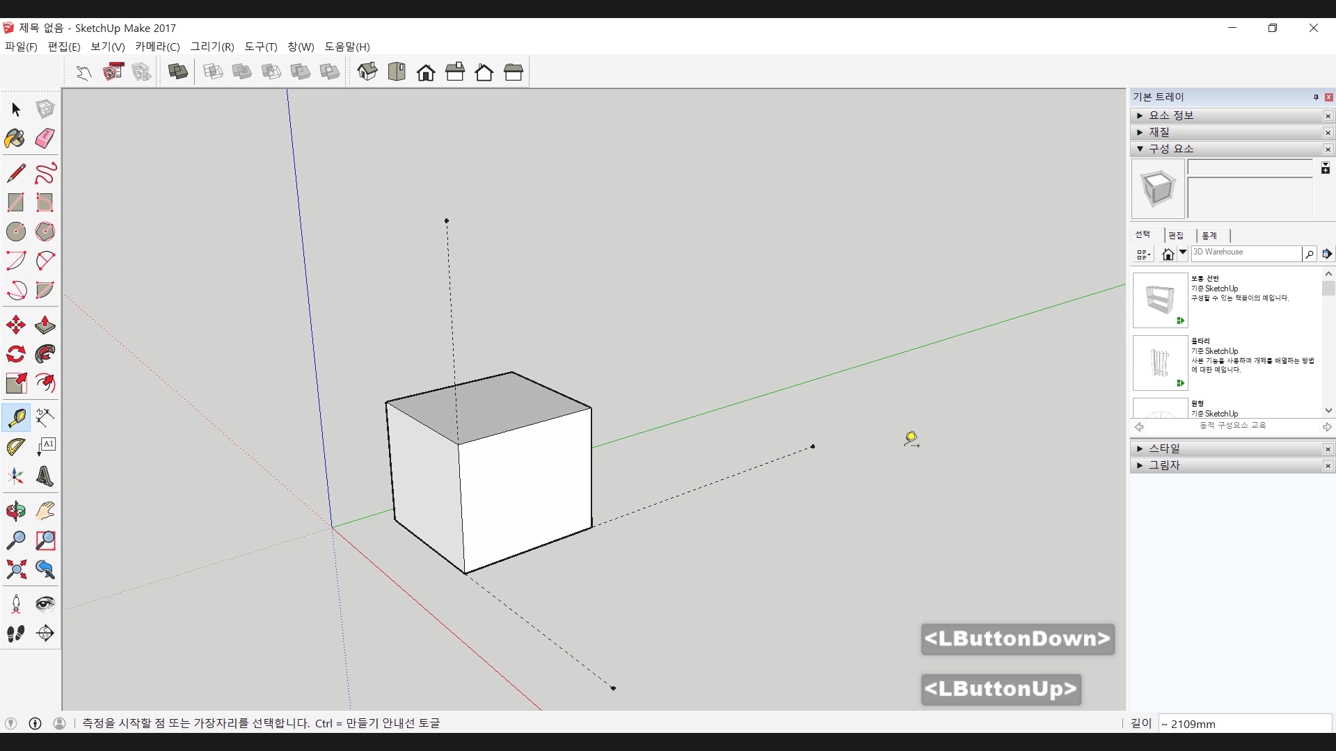Click the Zoom Extents tool
Viewport: 1336px width, 751px height.
click(15, 570)
